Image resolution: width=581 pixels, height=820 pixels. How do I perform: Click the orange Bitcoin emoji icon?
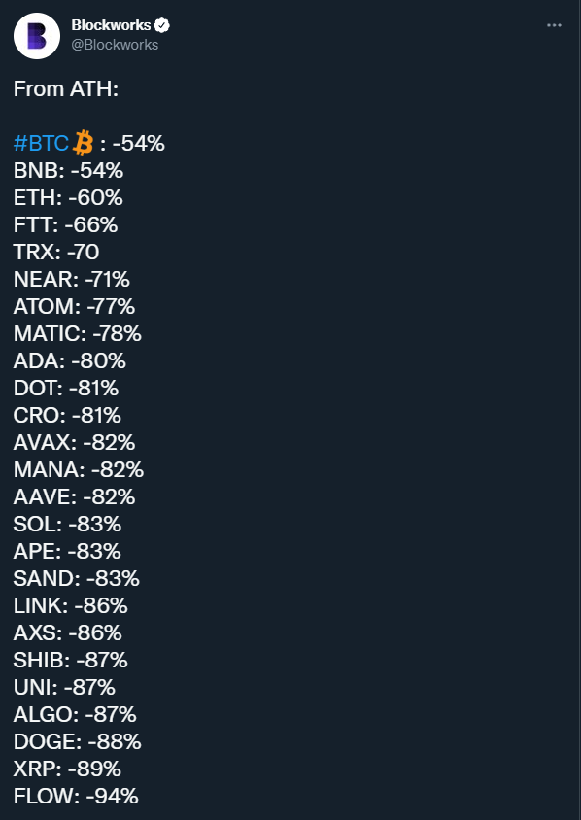83,143
